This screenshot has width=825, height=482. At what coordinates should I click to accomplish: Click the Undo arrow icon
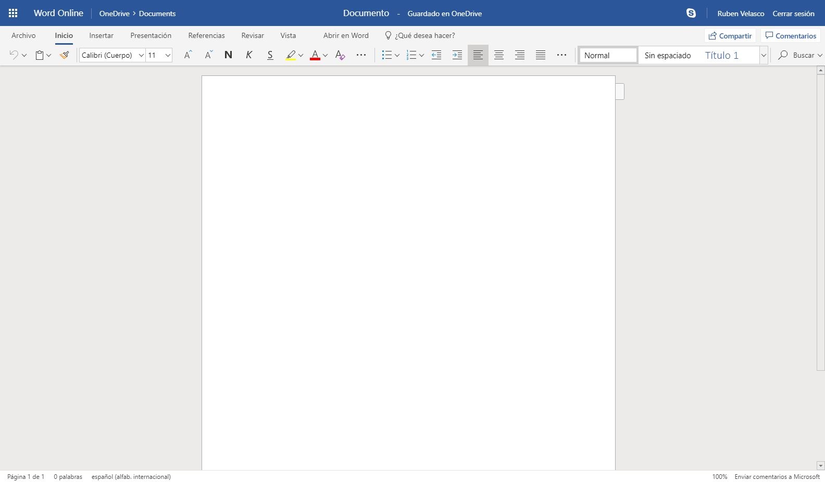pos(14,55)
